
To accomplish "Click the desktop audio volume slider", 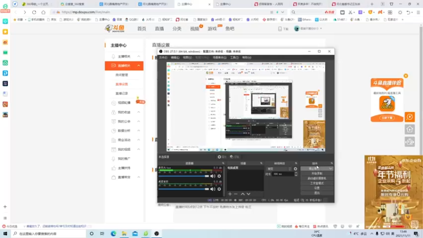I will click(183, 189).
